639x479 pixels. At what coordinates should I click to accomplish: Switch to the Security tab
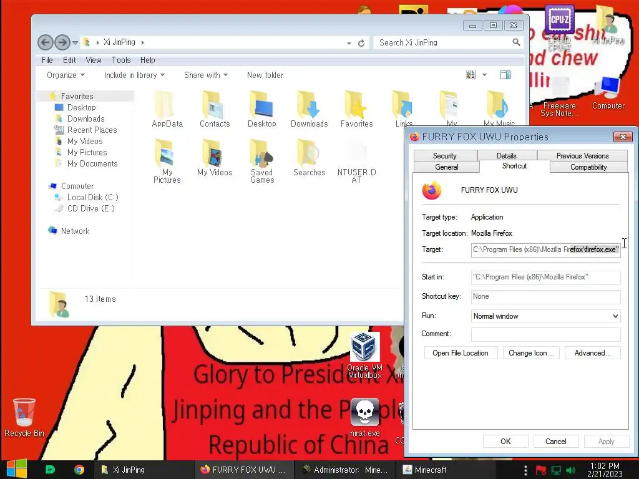(x=444, y=155)
